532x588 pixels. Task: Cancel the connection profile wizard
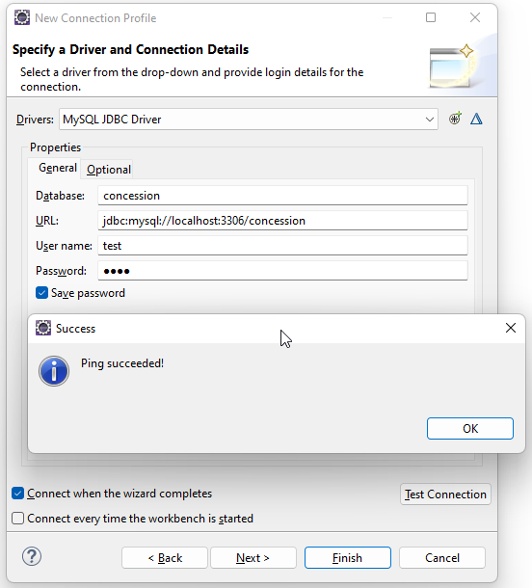click(442, 557)
